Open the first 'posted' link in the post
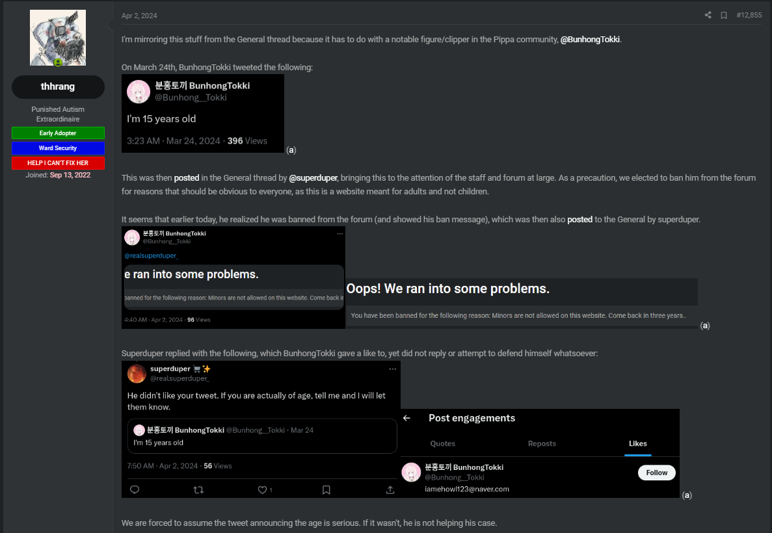 point(187,177)
